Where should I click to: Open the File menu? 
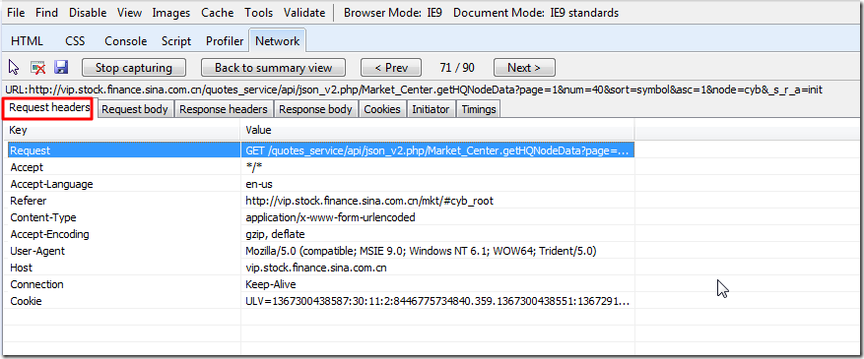(x=16, y=13)
